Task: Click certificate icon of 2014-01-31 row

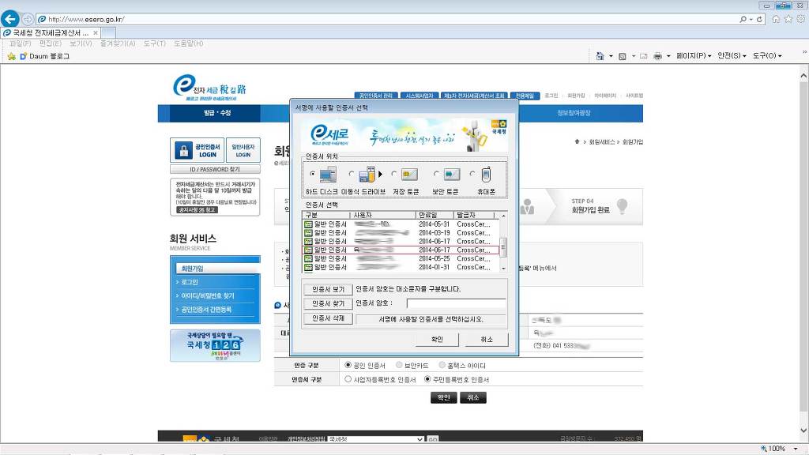Action: click(309, 267)
